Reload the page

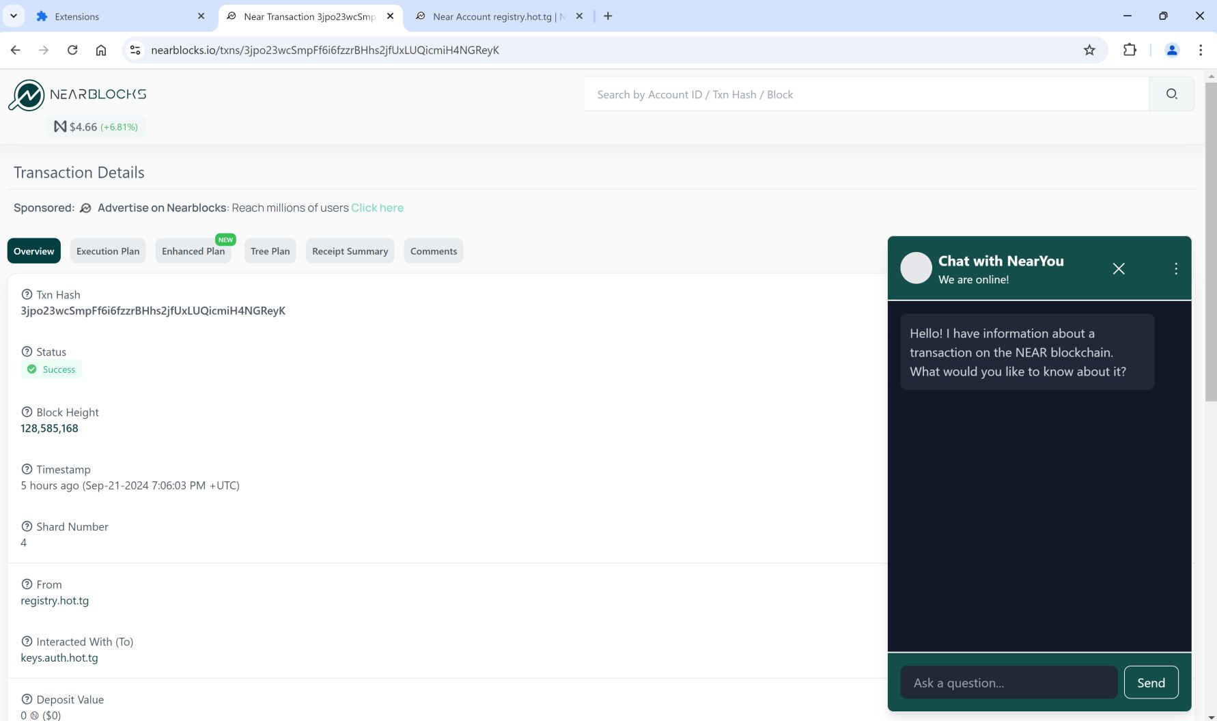(72, 50)
